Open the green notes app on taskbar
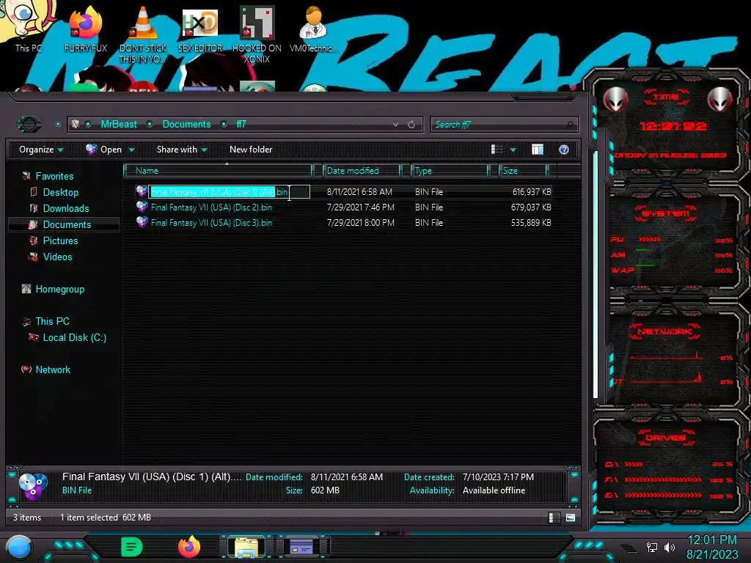 point(131,547)
